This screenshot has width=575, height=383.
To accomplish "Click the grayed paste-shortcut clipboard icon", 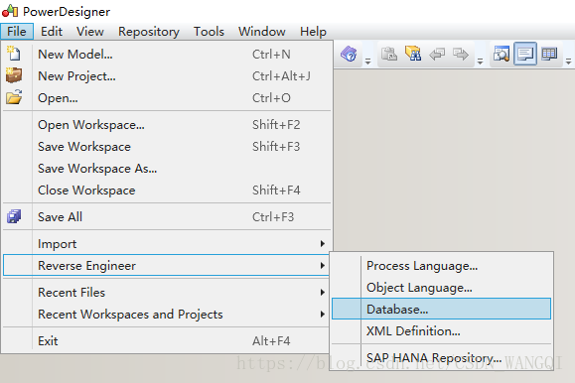I will pyautogui.click(x=389, y=54).
